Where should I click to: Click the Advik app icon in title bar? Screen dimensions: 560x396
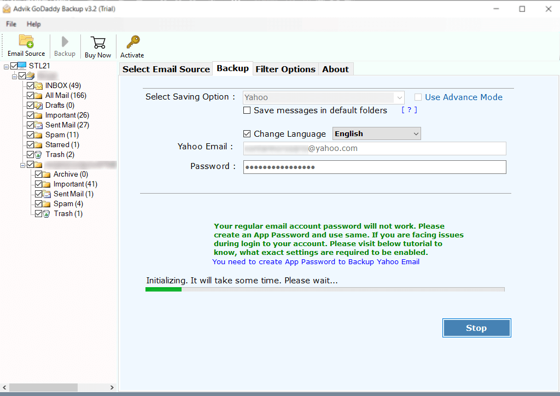7,9
